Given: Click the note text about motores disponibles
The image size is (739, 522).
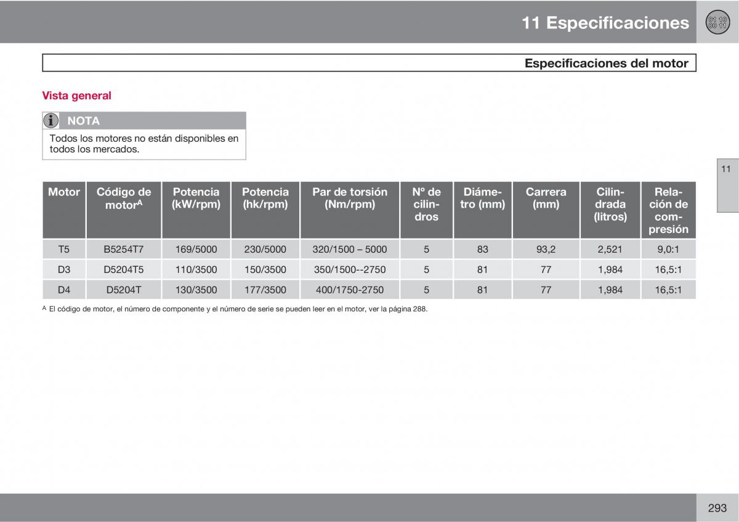Looking at the screenshot, I should pos(144,144).
